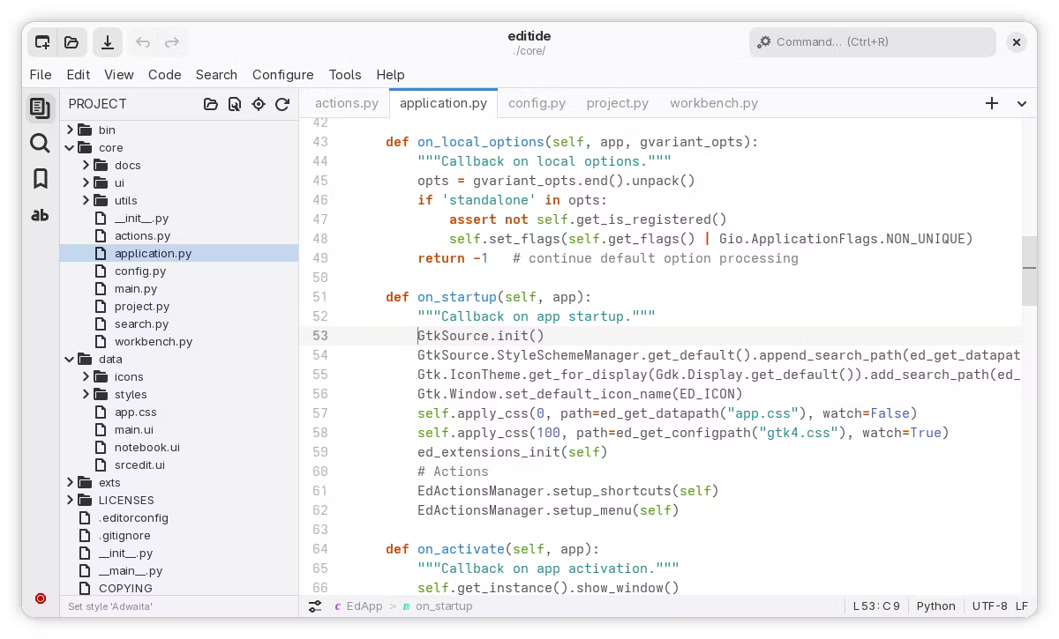Viewport: 1059px width, 639px height.
Task: Open the search sidebar panel
Action: click(40, 143)
